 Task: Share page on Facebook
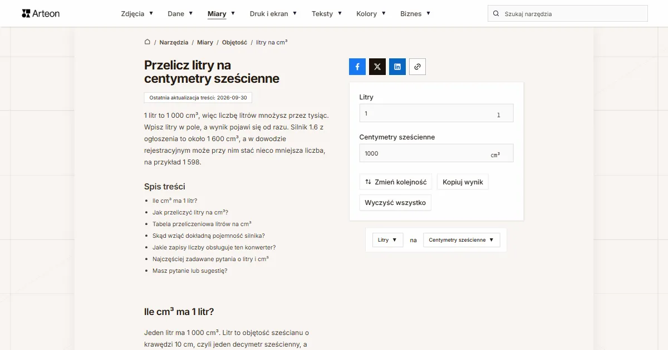tap(357, 67)
